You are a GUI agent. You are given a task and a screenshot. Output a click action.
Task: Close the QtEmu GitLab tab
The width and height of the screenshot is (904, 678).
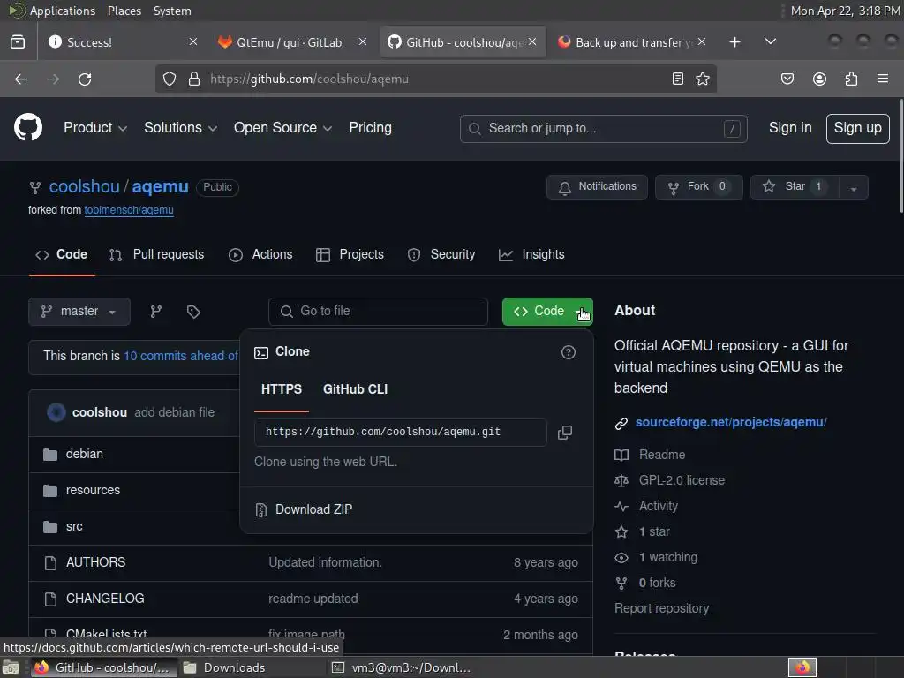coord(363,41)
